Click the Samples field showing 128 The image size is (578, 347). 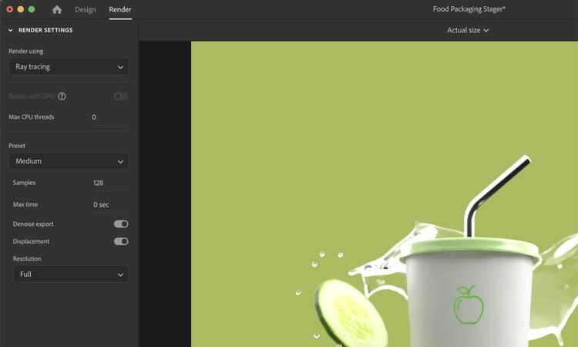tap(109, 183)
